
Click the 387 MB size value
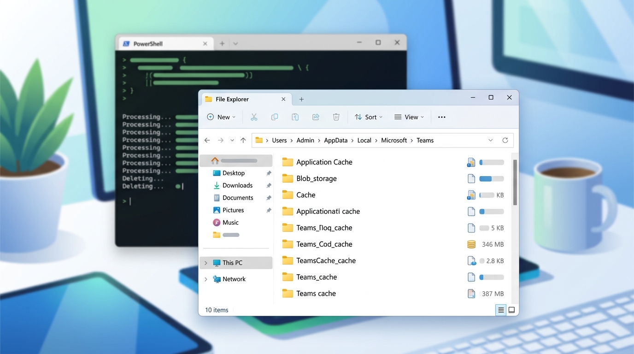[493, 294]
